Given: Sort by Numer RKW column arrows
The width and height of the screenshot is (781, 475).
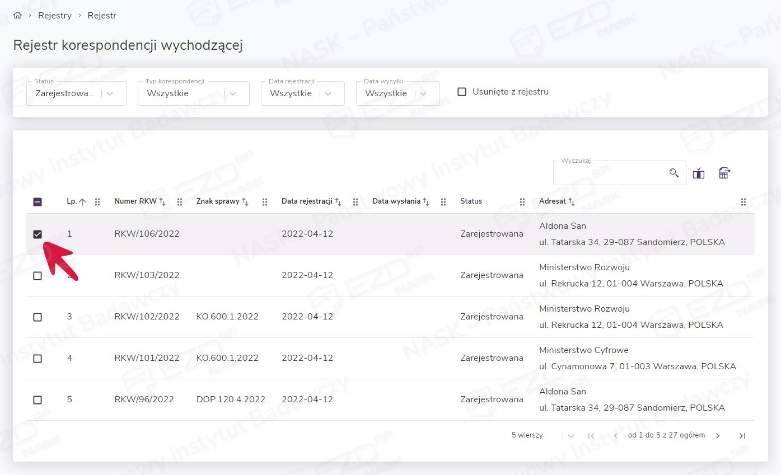Looking at the screenshot, I should click(162, 202).
